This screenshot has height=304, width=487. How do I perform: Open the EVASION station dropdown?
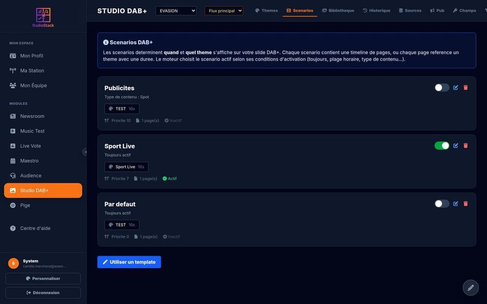click(176, 10)
